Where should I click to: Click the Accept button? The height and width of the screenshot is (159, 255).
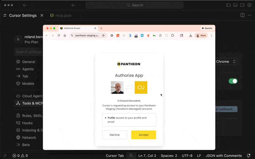pos(143,135)
